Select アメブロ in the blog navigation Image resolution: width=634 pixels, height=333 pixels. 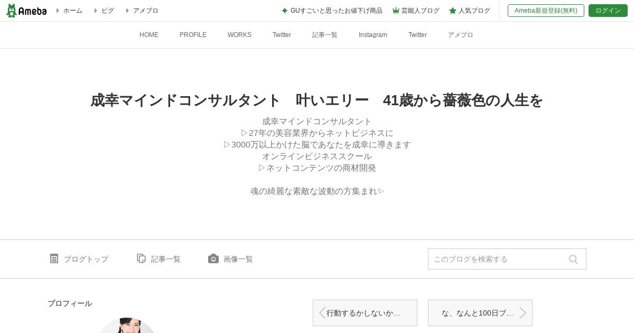pyautogui.click(x=461, y=35)
